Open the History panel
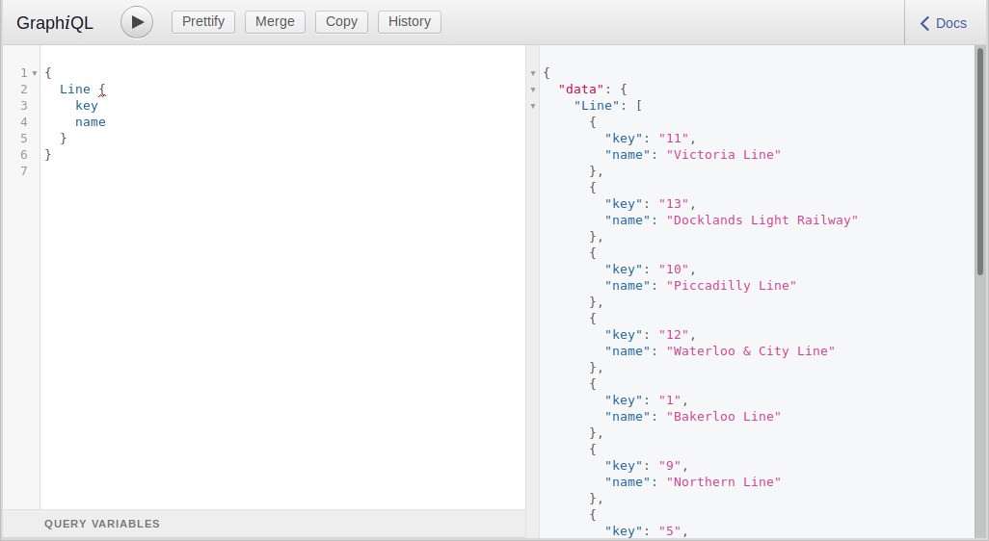 pos(410,22)
